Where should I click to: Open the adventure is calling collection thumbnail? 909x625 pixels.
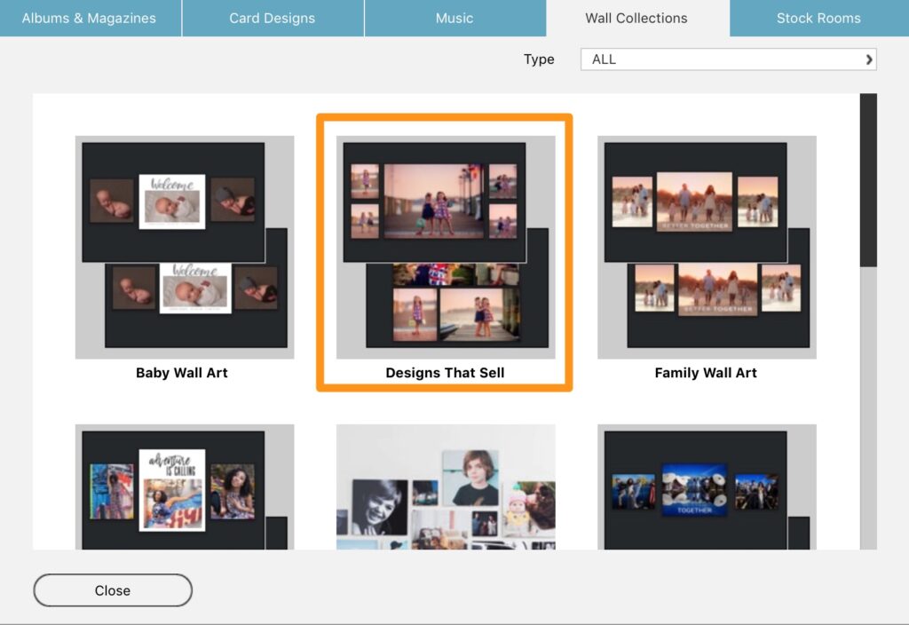(185, 487)
